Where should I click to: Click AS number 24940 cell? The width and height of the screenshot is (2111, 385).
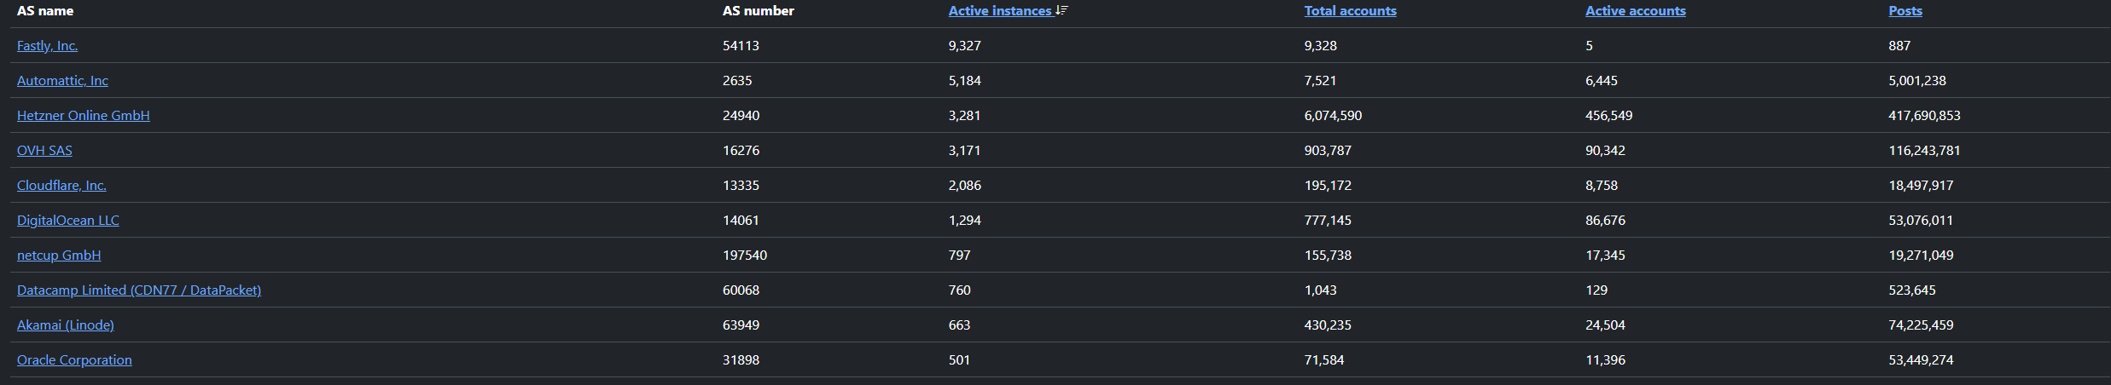pos(741,116)
